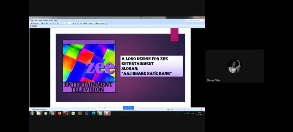Open the File menu
Screen dimensions: 293x132
pos(32,20)
